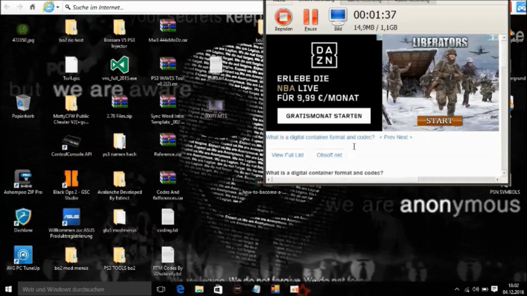The height and width of the screenshot is (296, 527).
Task: Click the Windows Start button
Action: click(8, 289)
